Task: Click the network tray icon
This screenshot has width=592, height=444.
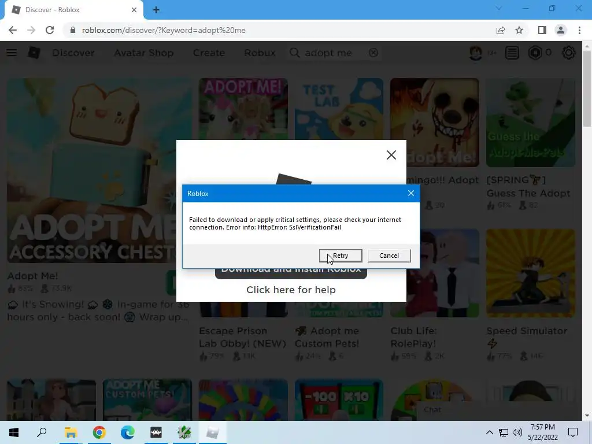Action: [504, 432]
